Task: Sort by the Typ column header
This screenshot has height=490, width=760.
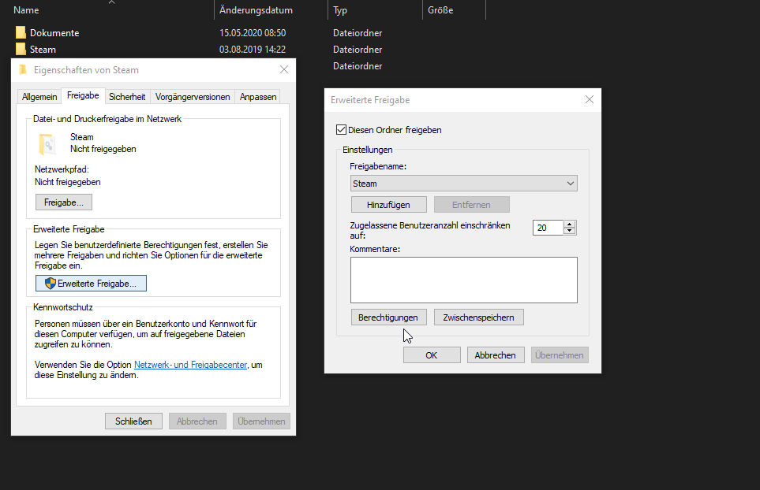Action: pyautogui.click(x=340, y=9)
